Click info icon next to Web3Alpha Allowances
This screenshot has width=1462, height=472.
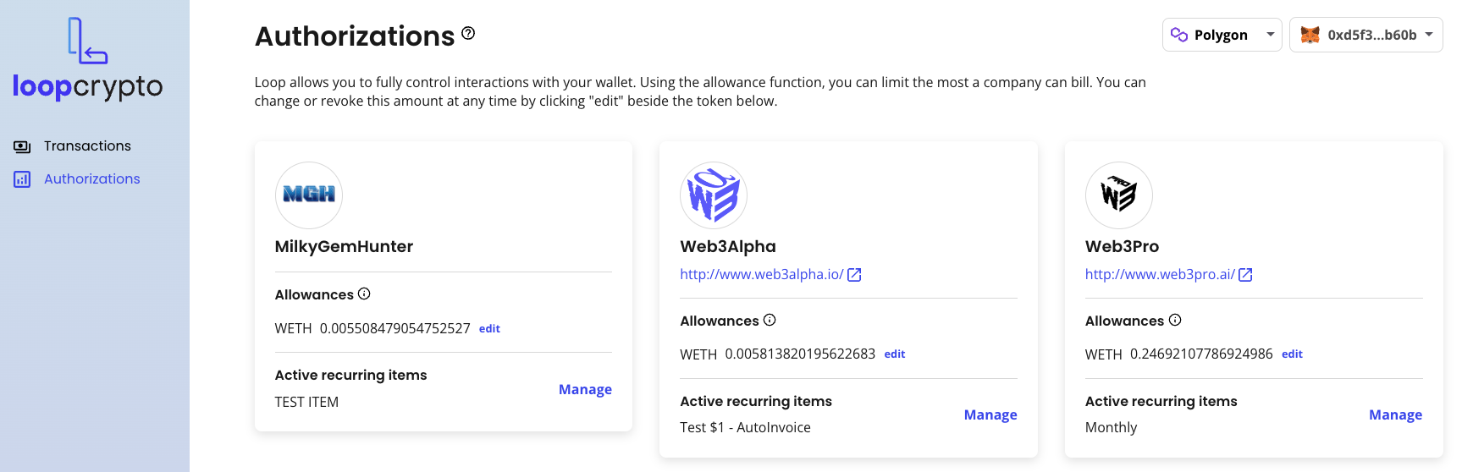tap(770, 320)
